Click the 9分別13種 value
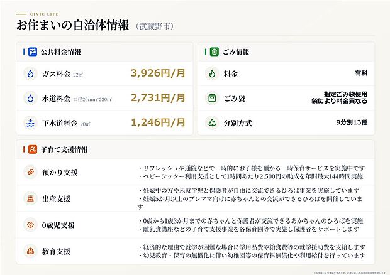Image resolution: width=390 pixels, height=275 pixels. tap(352, 122)
